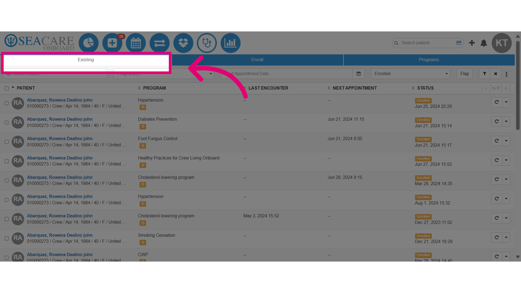The image size is (521, 293).
Task: Open the KT user avatar
Action: [x=502, y=43]
